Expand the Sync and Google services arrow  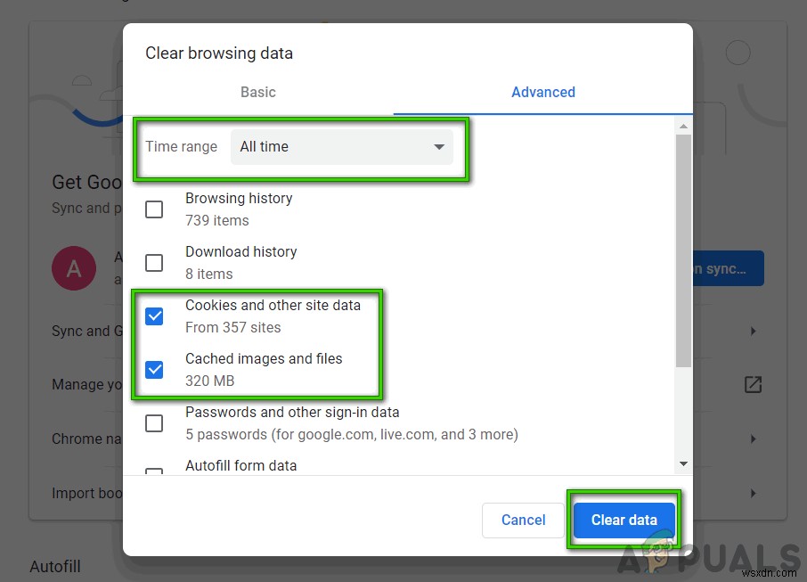point(753,331)
